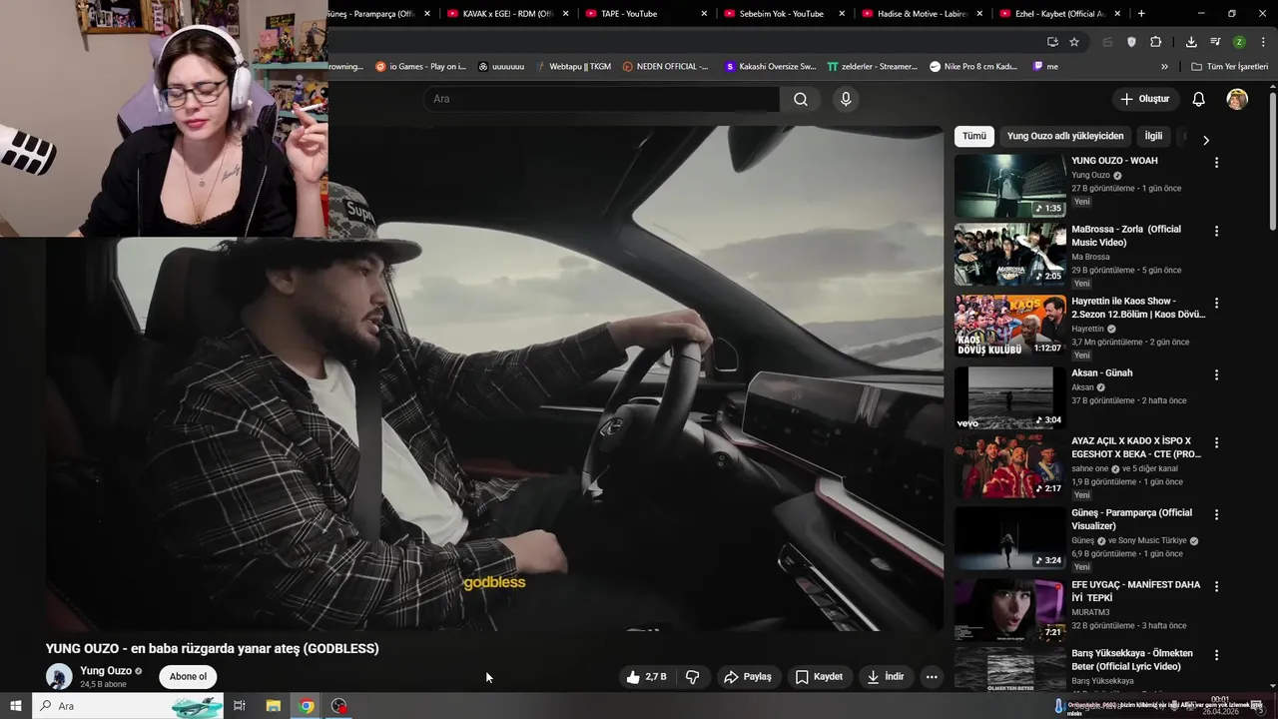This screenshot has height=719, width=1278.
Task: Open options for Barış Yüksekkaya - Ölmekten Beter
Action: (1216, 655)
